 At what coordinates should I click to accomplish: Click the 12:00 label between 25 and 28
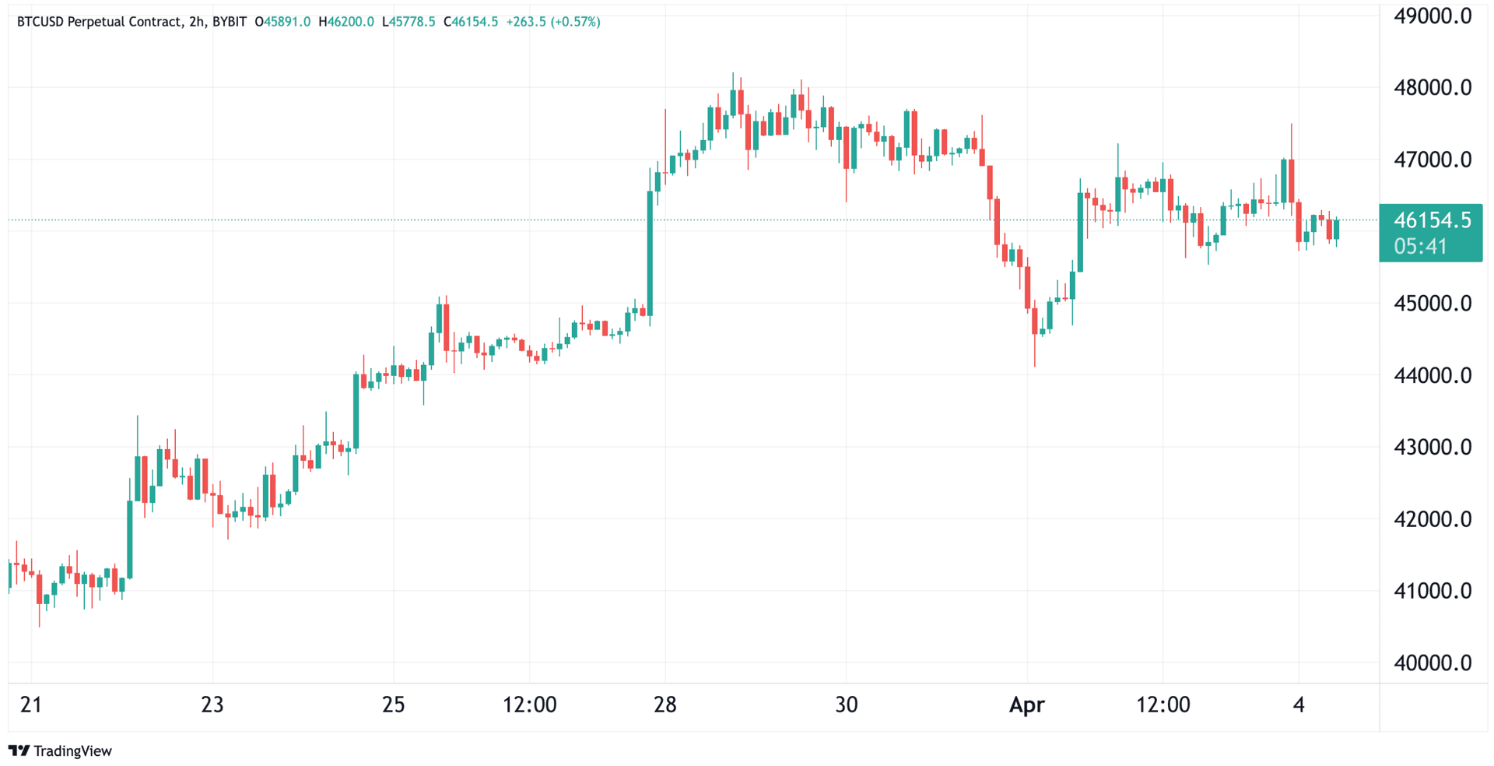coord(529,705)
